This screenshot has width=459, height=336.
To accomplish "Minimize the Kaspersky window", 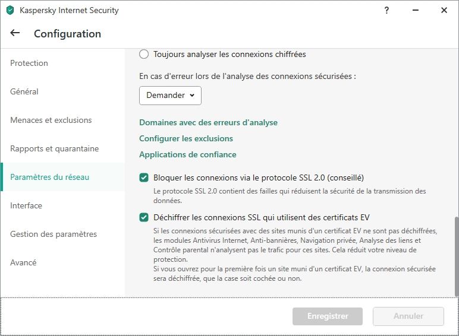I will [x=416, y=10].
